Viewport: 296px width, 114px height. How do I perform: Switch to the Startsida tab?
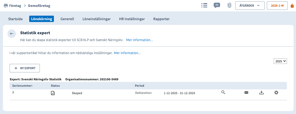coord(15,19)
